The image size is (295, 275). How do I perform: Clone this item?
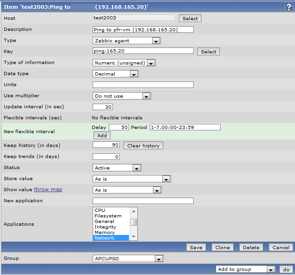222,247
